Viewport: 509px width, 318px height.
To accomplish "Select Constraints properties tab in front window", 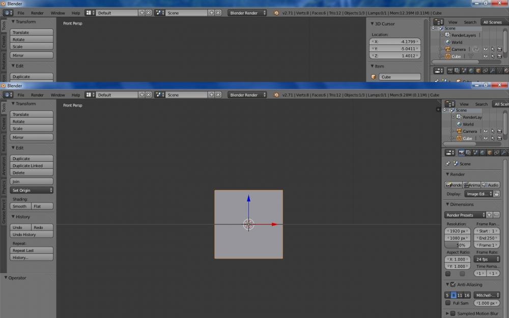I will tap(497, 153).
